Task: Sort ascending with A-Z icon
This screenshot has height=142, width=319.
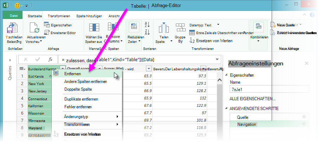Action: 147,24
